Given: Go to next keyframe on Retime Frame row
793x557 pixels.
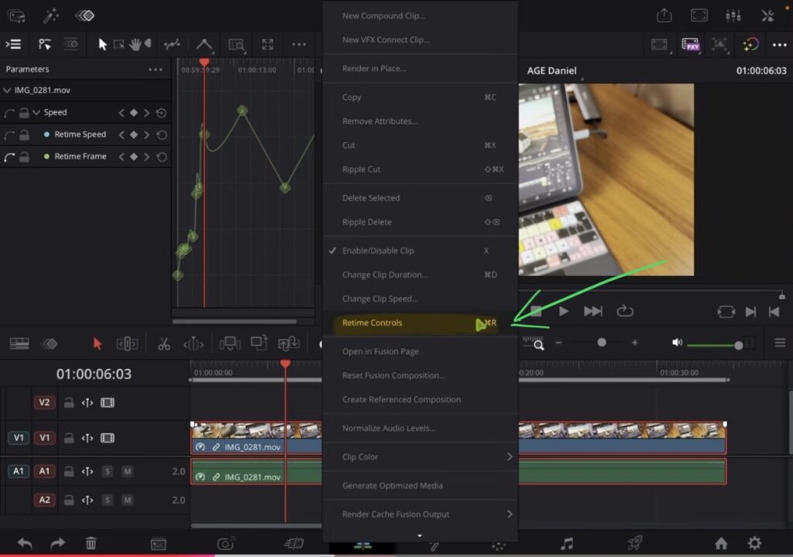Looking at the screenshot, I should pyautogui.click(x=146, y=157).
